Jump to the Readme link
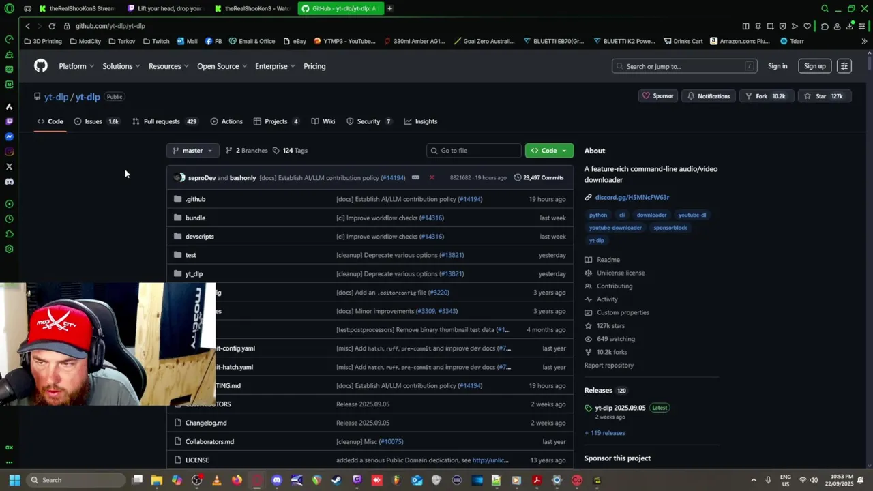Viewport: 873px width, 491px height. coord(608,260)
